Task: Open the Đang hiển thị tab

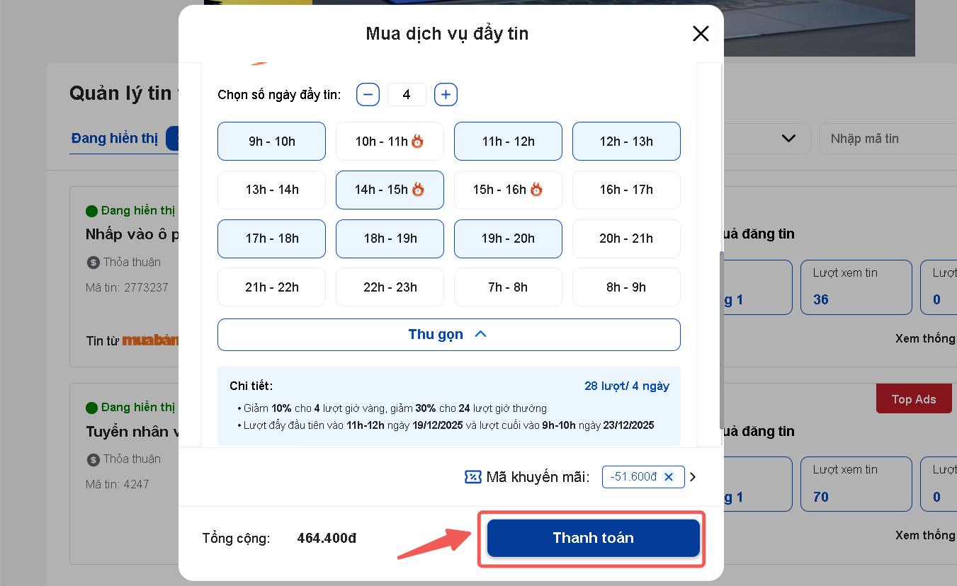Action: (x=115, y=138)
